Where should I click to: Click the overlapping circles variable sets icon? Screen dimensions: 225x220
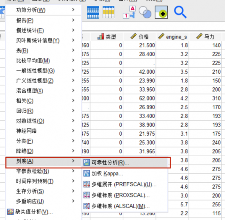[x=145, y=12]
